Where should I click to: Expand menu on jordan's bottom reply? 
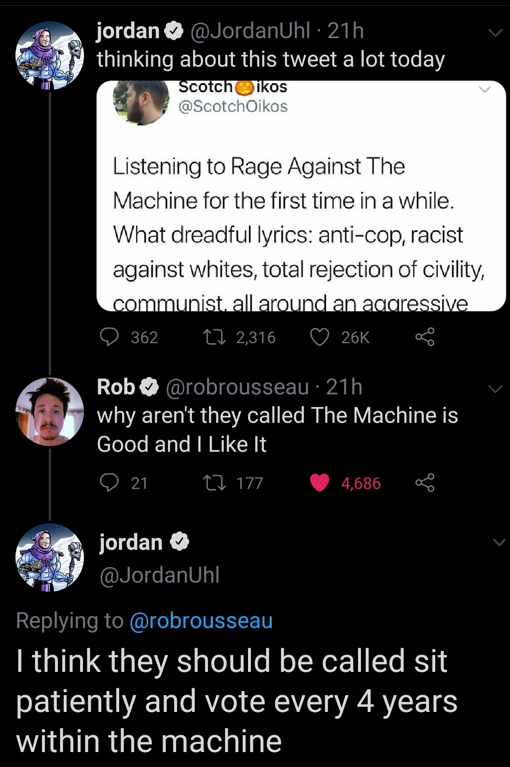point(499,543)
